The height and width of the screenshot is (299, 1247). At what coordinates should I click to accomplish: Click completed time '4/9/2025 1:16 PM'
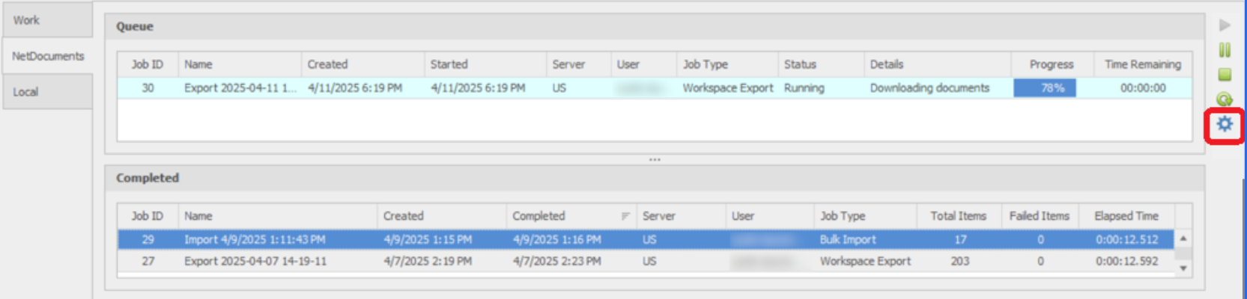click(x=556, y=240)
